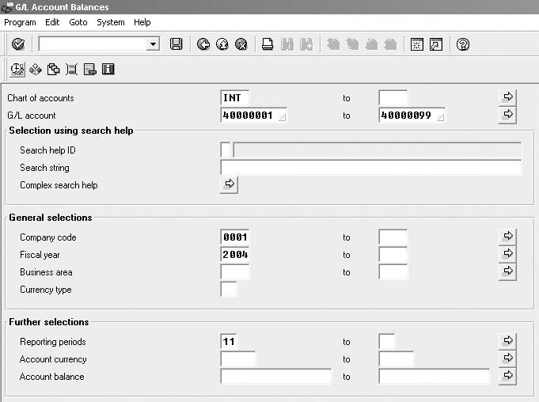Open multiple selection for Company code

point(508,237)
